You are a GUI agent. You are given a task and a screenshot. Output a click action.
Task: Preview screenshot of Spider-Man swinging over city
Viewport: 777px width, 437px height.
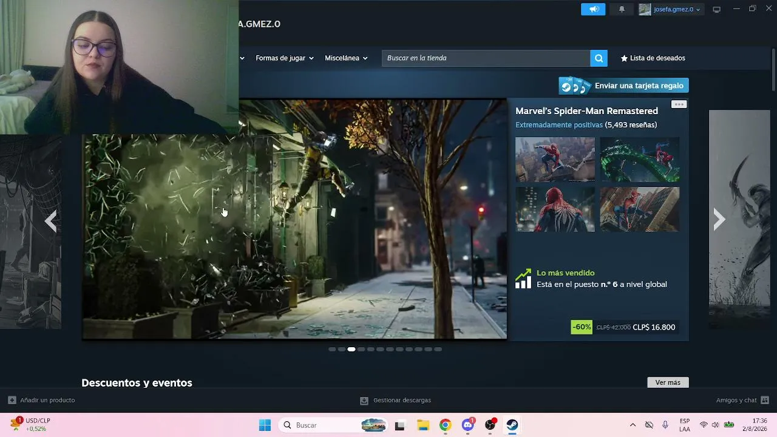tap(555, 160)
